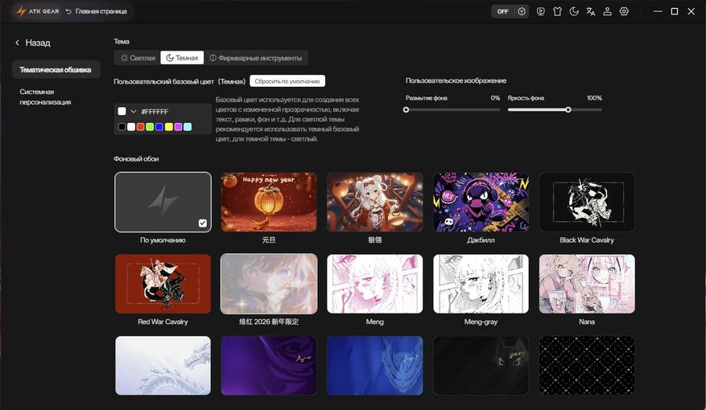The width and height of the screenshot is (706, 410).
Task: Select the black cat-ears wallpaper
Action: [481, 366]
